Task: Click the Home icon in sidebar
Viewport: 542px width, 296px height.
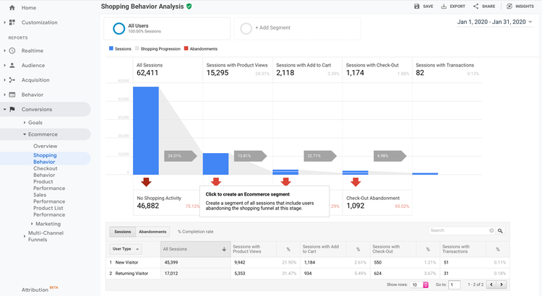Action: [12, 7]
